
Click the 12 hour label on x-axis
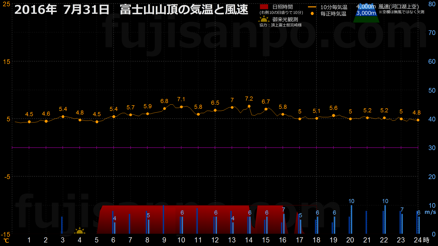[x=215, y=240]
